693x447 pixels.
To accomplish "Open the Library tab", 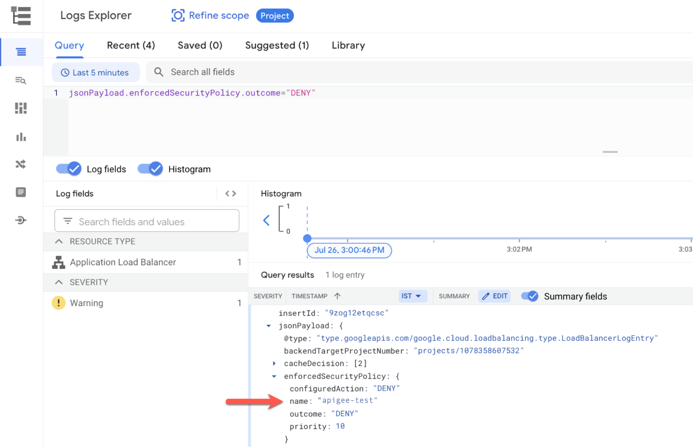I will [x=348, y=45].
